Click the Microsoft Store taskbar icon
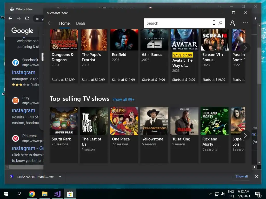The width and height of the screenshot is (266, 199). coord(70,194)
